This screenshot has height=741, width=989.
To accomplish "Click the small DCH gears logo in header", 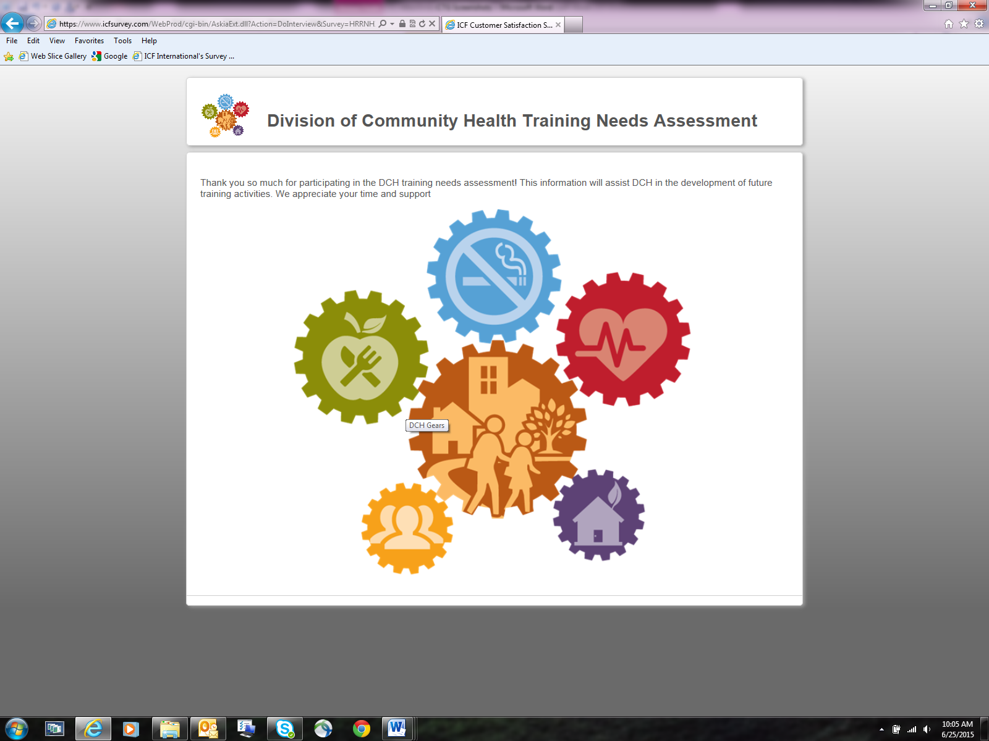I will pos(226,115).
